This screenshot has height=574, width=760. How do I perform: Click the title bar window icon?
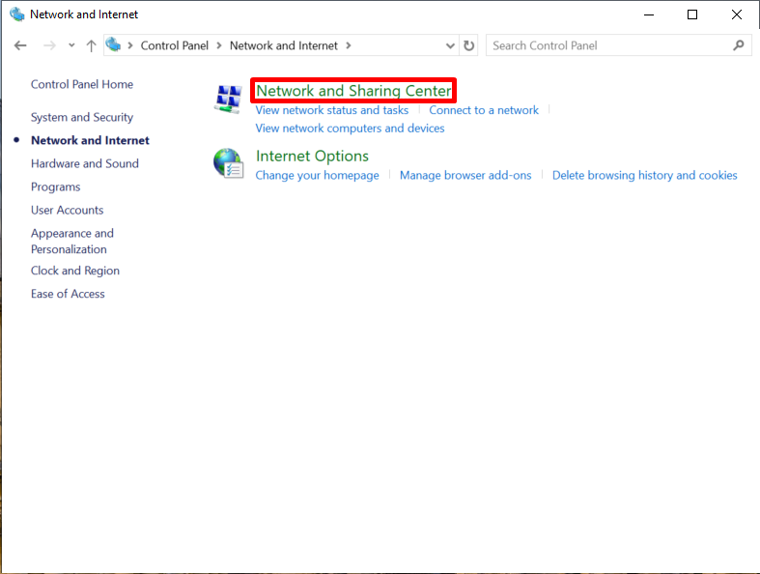(x=16, y=14)
